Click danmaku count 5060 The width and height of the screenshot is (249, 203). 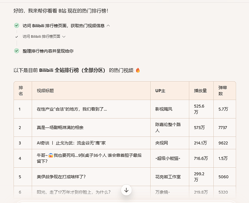tap(223, 177)
